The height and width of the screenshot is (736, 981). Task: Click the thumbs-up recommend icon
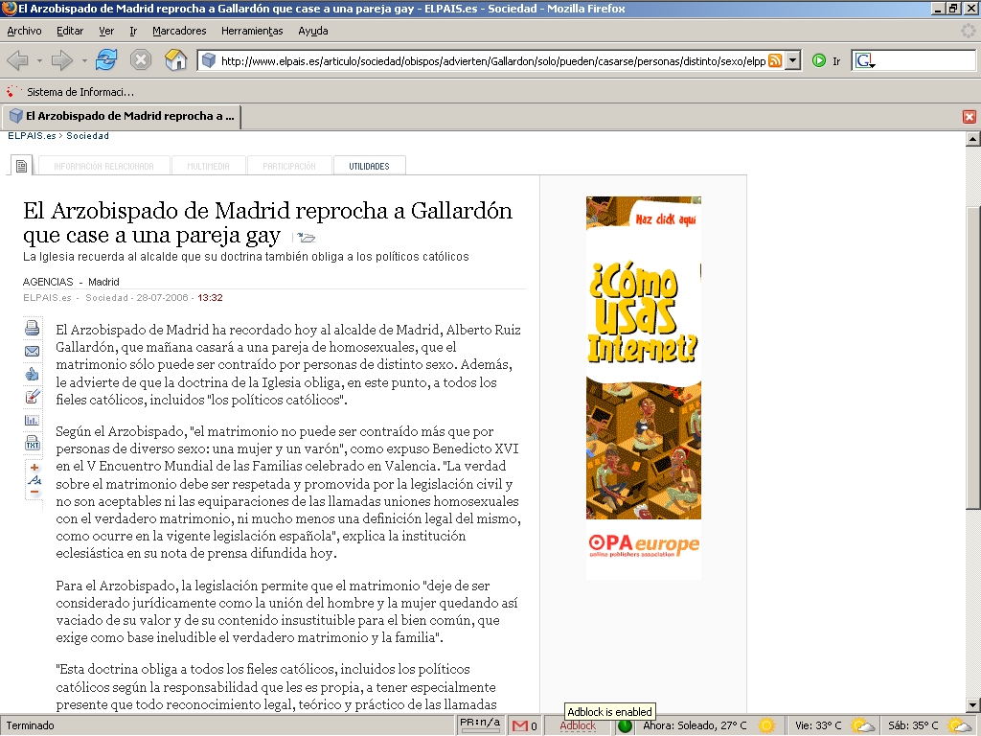tap(33, 374)
